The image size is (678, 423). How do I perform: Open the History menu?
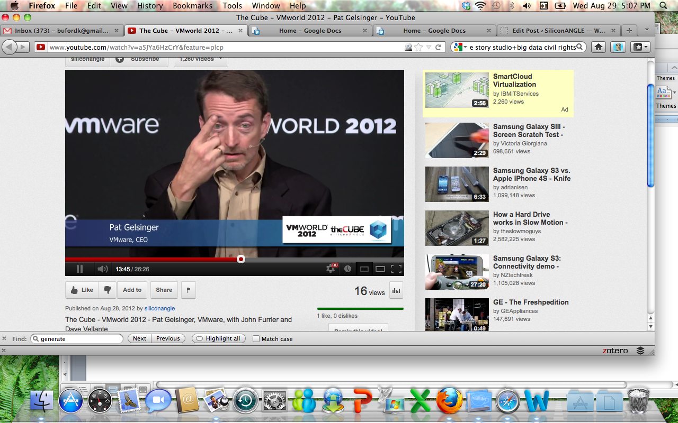click(150, 6)
